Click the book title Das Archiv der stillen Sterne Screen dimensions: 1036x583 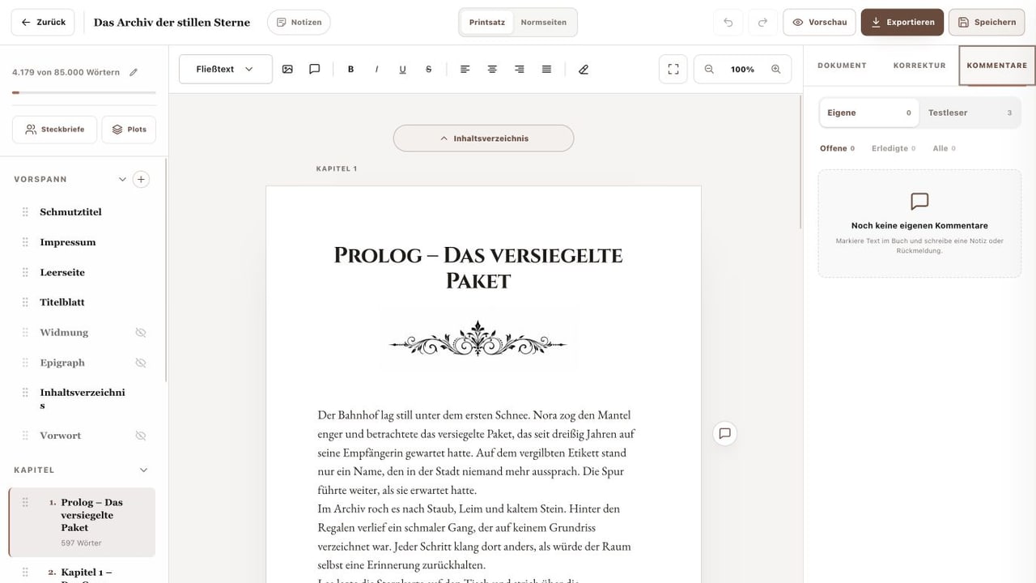coord(172,23)
